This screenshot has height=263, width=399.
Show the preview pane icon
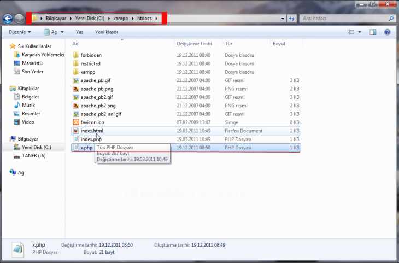point(373,32)
